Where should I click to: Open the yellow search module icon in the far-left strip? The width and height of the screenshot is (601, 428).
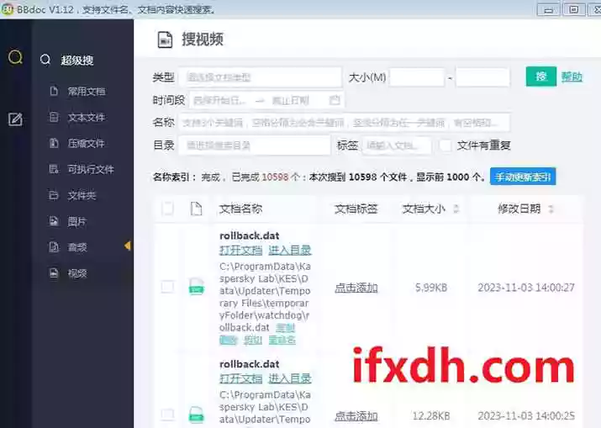pyautogui.click(x=15, y=57)
